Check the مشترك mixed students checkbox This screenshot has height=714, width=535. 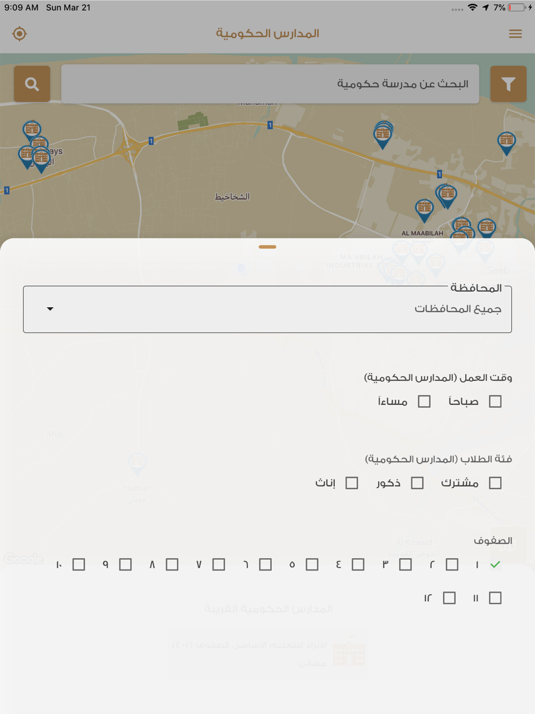click(495, 483)
